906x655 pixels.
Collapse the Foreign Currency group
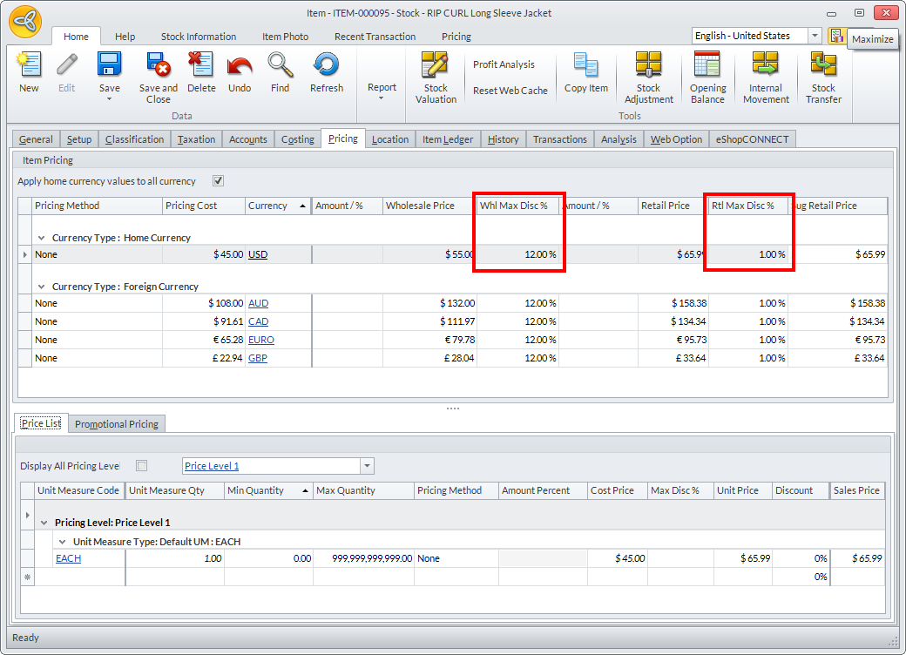click(x=42, y=287)
